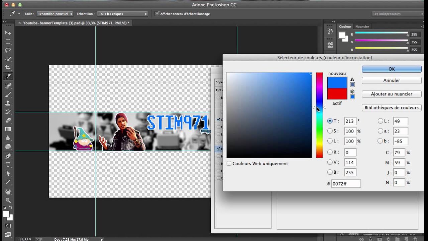Select the Quick Selection tool
Image resolution: width=428 pixels, height=241 pixels.
tap(8, 59)
